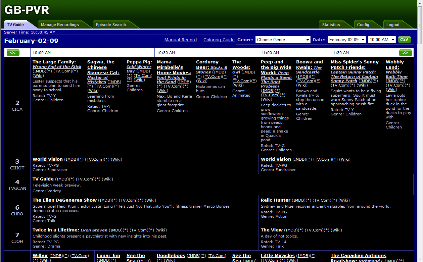423x262 pixels.
Task: Open the 10:00 AM time dropdown
Action: pos(382,40)
